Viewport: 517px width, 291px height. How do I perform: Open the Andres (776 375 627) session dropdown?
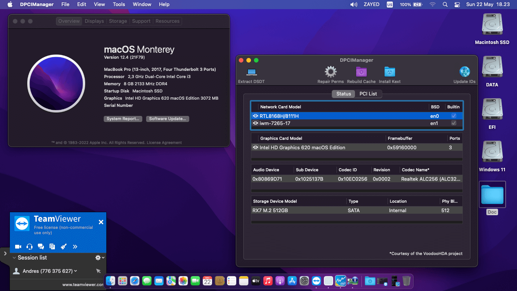[x=50, y=271]
